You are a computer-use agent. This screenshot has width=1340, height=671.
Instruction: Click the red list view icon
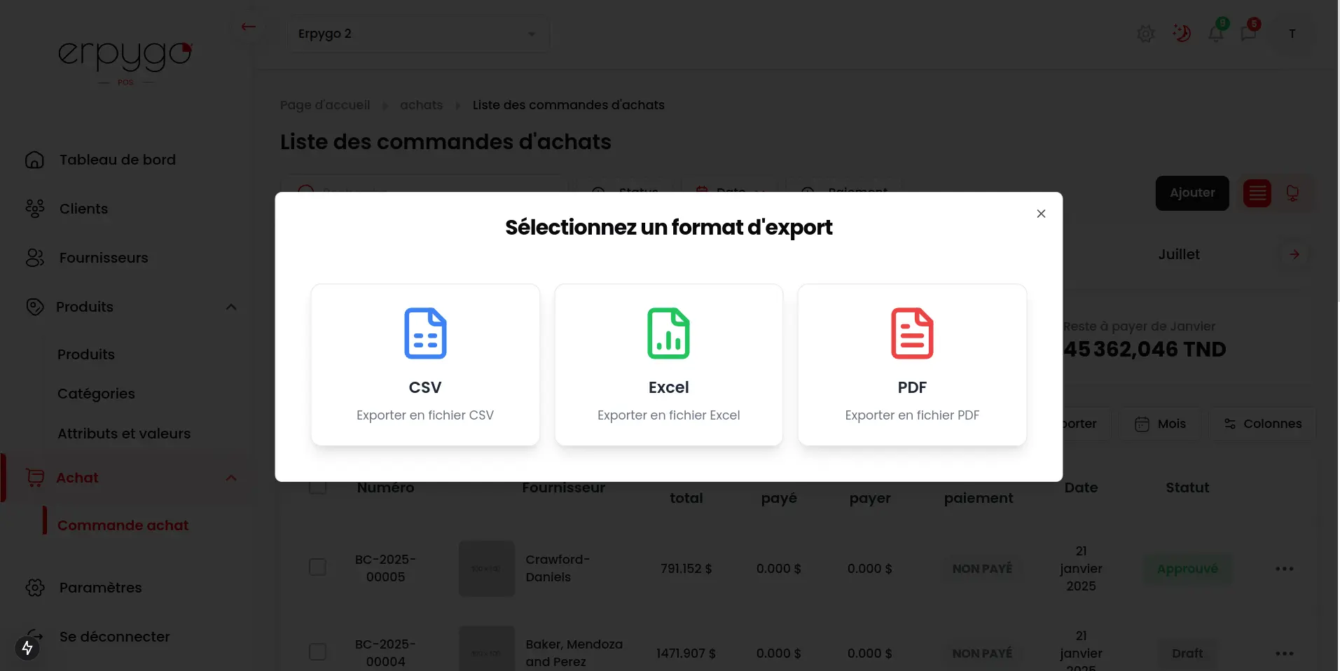[x=1257, y=193]
